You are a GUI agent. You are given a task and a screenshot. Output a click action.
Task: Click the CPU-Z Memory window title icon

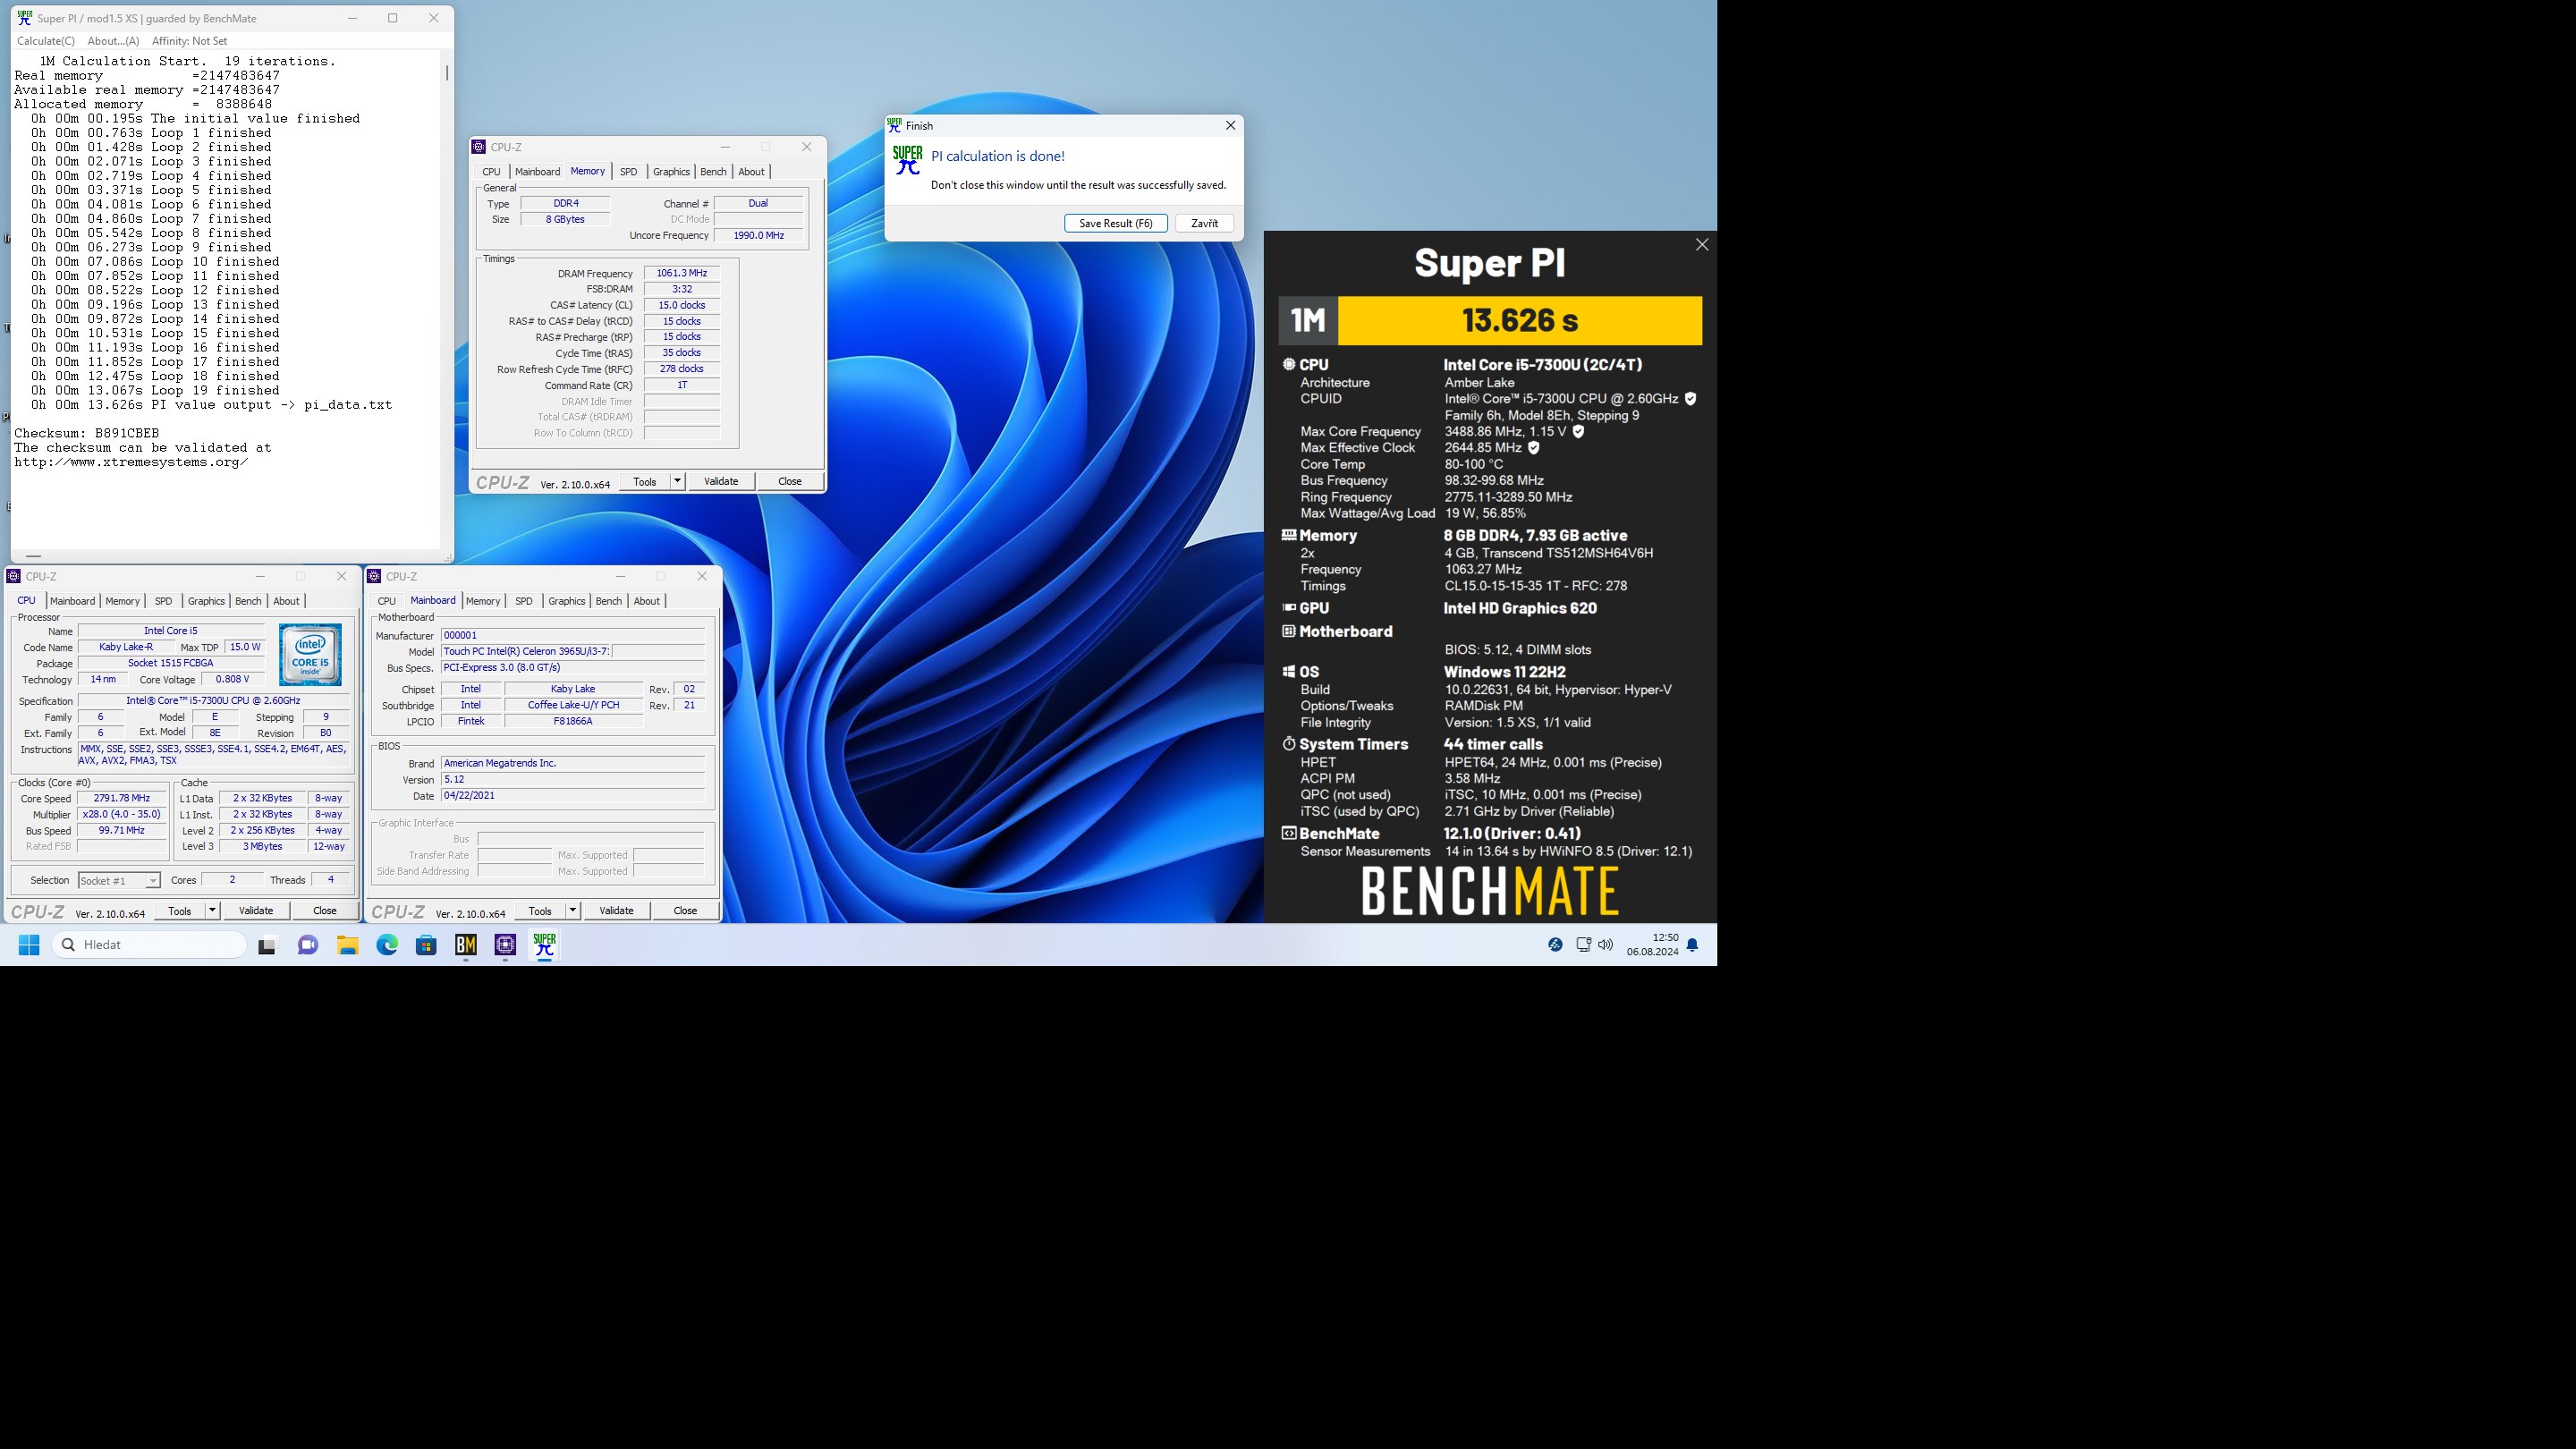(x=479, y=147)
